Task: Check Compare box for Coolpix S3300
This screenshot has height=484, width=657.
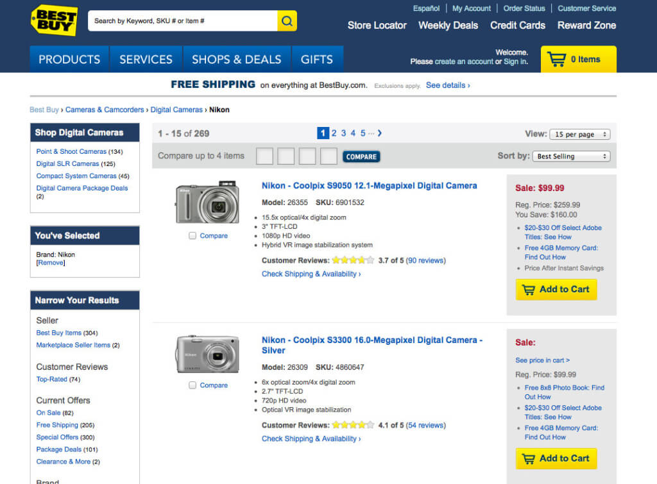Action: tap(192, 385)
